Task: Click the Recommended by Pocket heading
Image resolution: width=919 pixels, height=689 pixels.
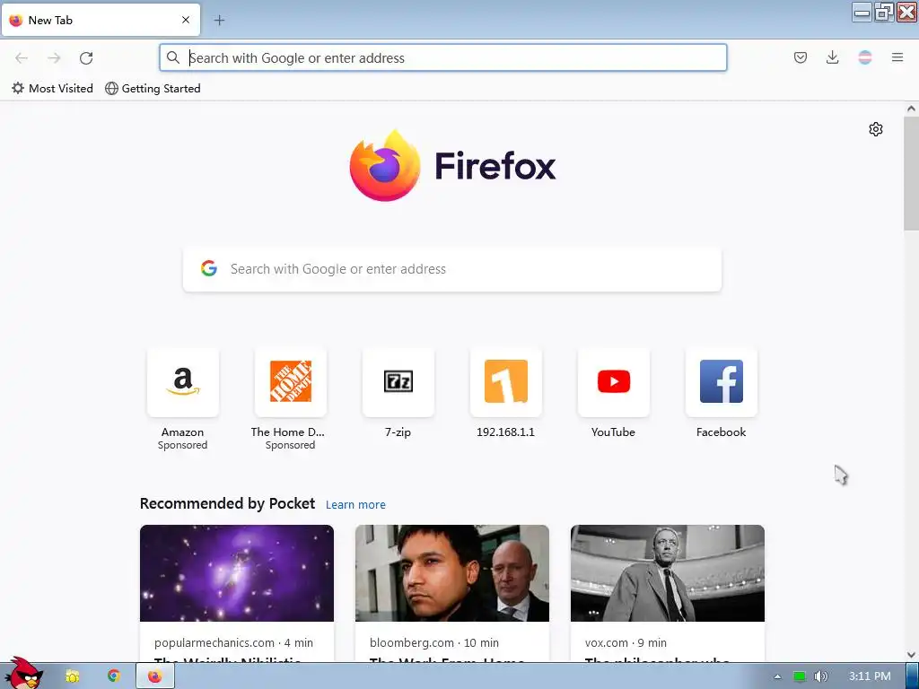Action: click(227, 504)
